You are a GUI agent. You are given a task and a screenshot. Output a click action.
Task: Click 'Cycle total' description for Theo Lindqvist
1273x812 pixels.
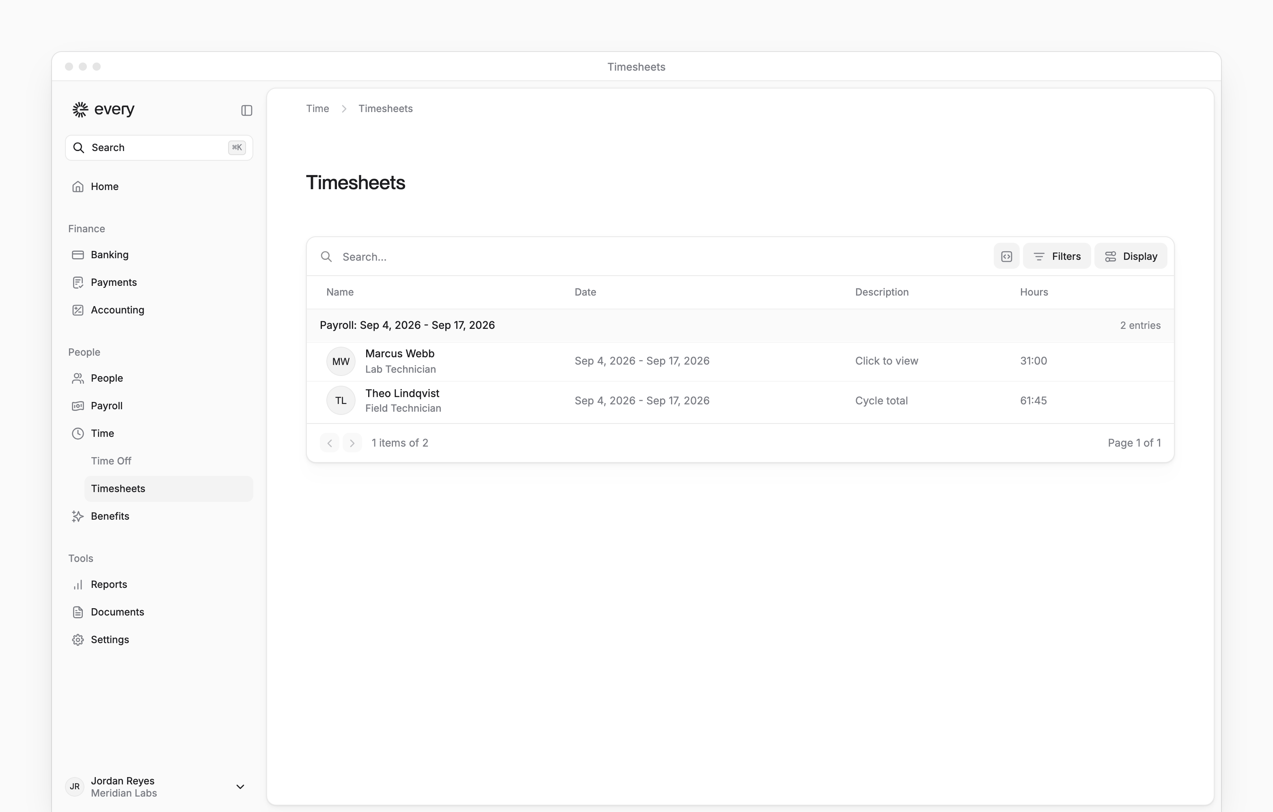tap(881, 401)
